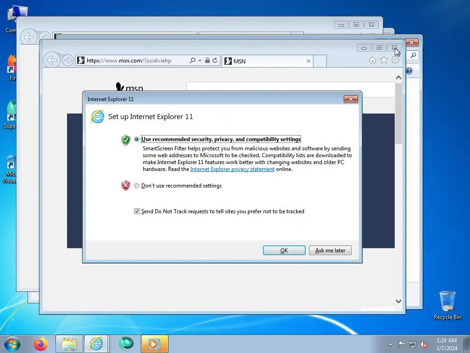This screenshot has height=353, width=470.
Task: Open a new blank tab
Action: [320, 61]
